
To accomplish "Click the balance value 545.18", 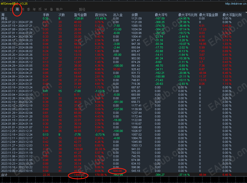I will click(x=136, y=171).
